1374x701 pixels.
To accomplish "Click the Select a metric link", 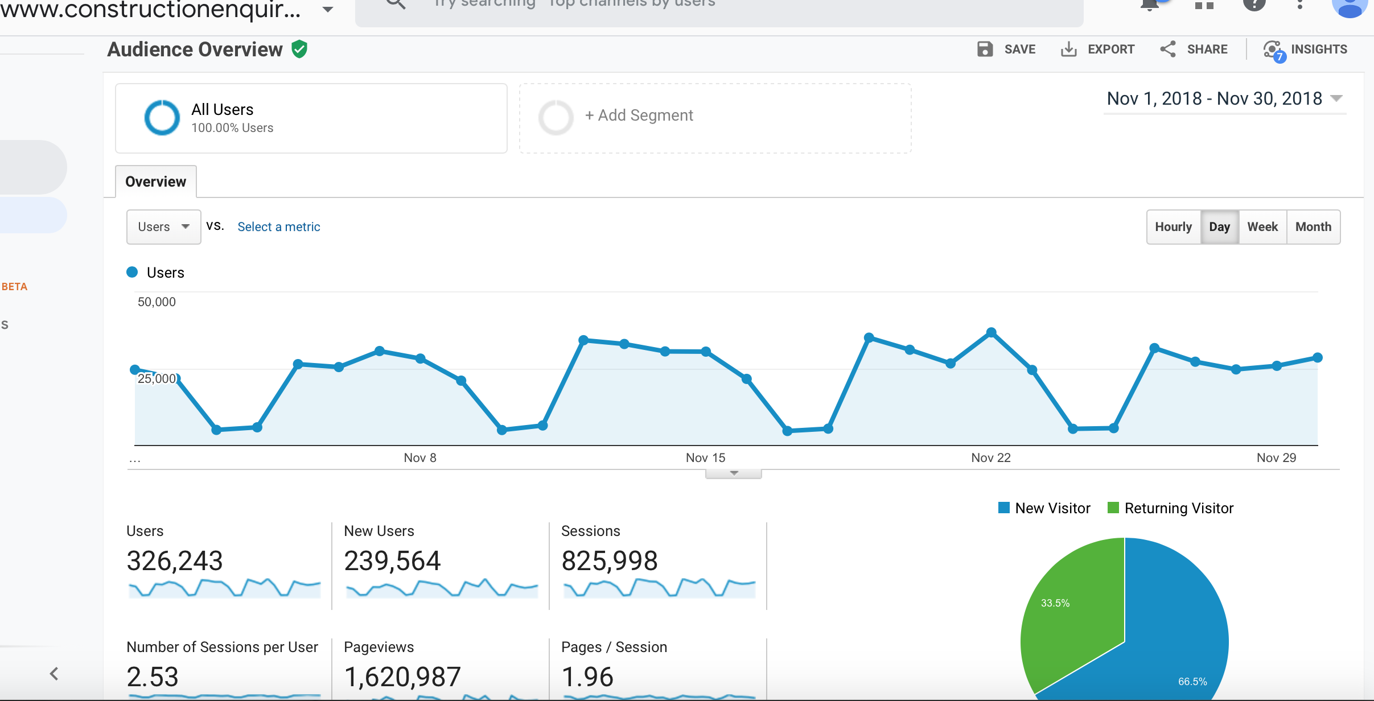I will pyautogui.click(x=279, y=226).
